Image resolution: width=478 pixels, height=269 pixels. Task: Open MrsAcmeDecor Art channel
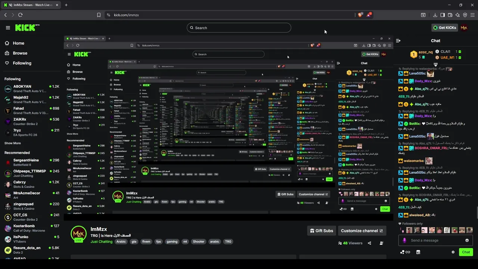(x=32, y=195)
